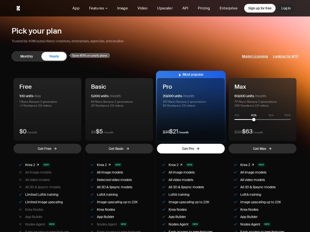The image size is (310, 232).
Task: Click the Krea logo icon
Action: (x=18, y=8)
